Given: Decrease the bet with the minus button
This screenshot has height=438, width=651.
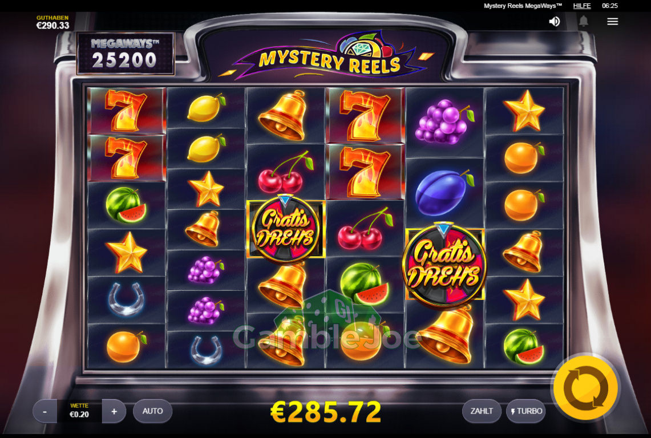Looking at the screenshot, I should click(x=45, y=411).
